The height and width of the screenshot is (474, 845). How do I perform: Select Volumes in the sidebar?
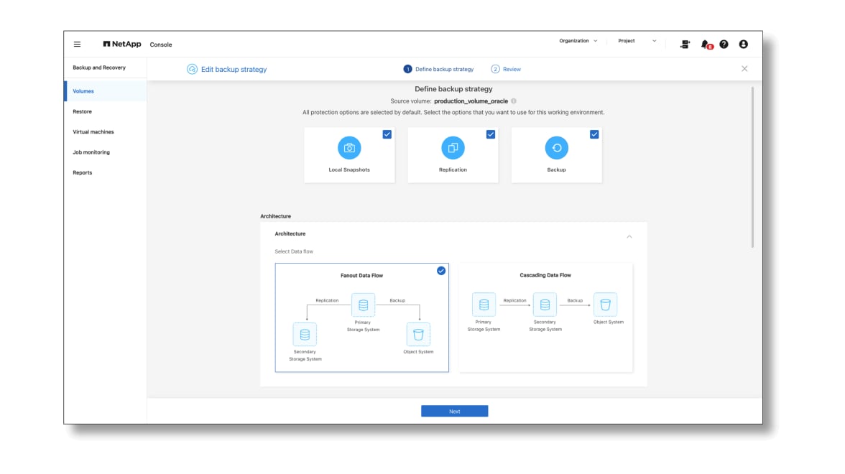click(x=106, y=91)
